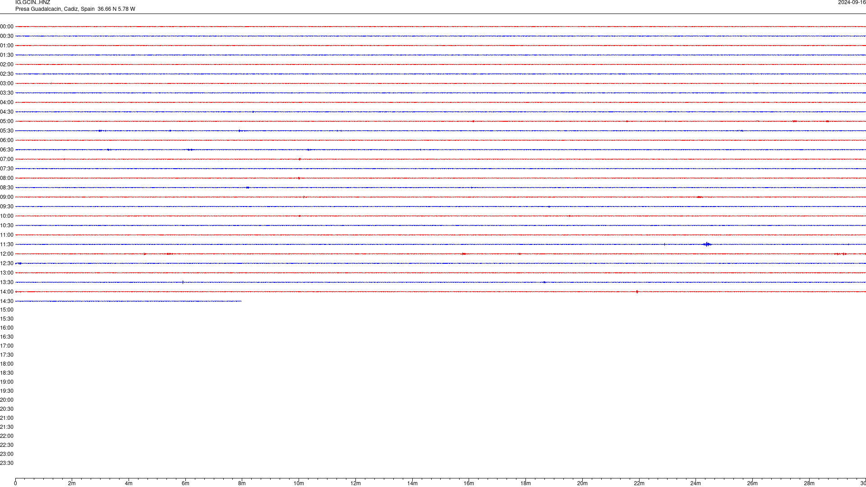Select the 03:00 time row label
This screenshot has height=487, width=866.
coord(7,83)
